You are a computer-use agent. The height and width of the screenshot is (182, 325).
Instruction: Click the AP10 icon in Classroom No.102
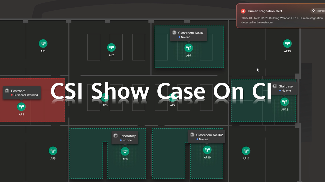pos(207,150)
